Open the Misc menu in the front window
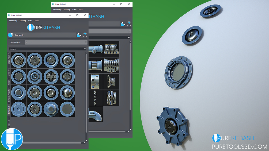This screenshot has width=269, height=151. point(37,21)
